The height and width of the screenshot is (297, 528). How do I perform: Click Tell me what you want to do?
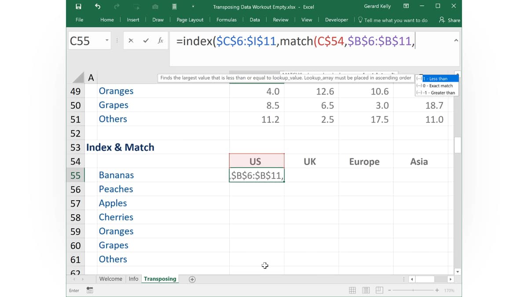[392, 20]
